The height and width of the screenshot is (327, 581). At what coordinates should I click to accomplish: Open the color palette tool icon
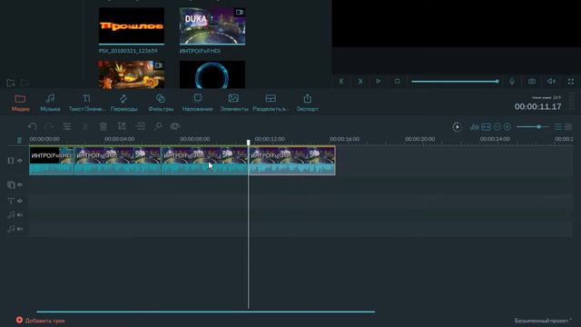point(175,126)
